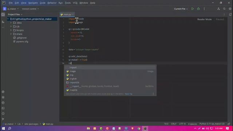Screen dimensions: 233x131
Task: Open the File menu
Action: pyautogui.click(x=11, y=3)
